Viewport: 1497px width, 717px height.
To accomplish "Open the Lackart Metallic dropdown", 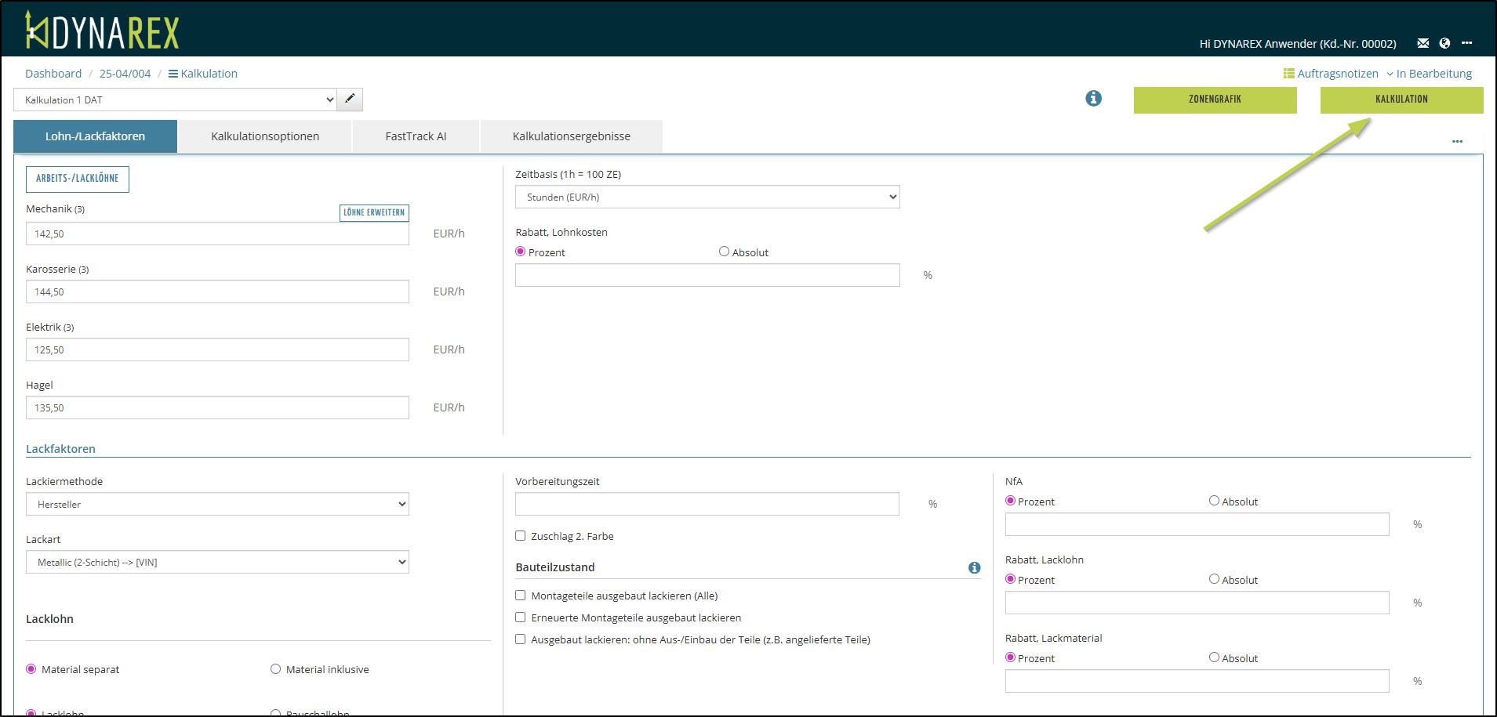I will click(217, 562).
